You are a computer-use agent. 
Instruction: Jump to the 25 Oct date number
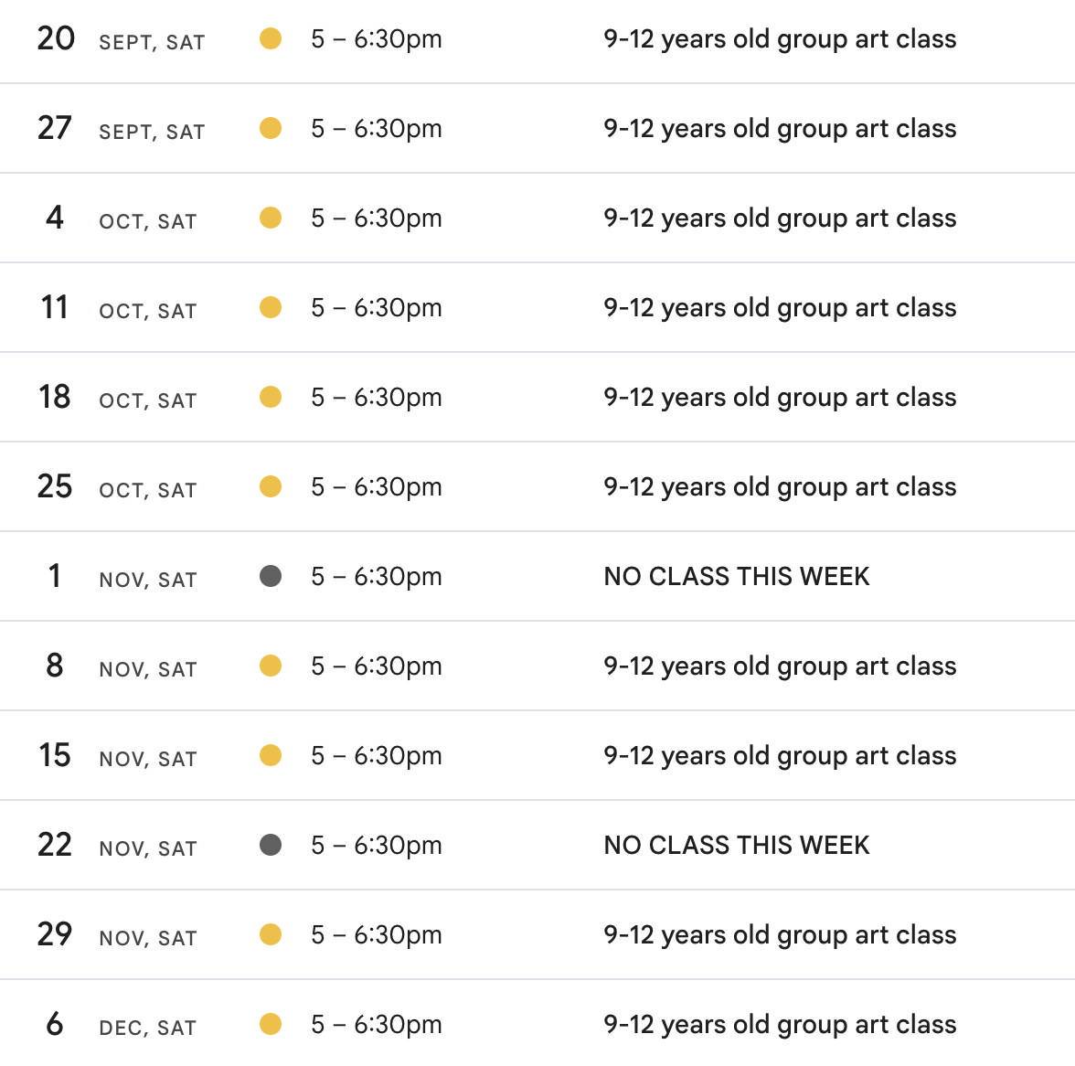pos(55,486)
